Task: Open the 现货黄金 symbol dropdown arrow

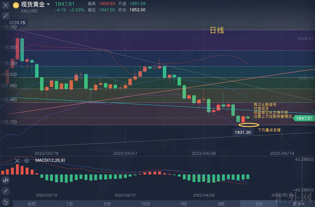Action: [48, 4]
